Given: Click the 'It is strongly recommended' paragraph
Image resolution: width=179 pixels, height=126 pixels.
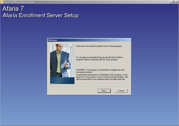Looking at the screenshot, I should pyautogui.click(x=99, y=58).
